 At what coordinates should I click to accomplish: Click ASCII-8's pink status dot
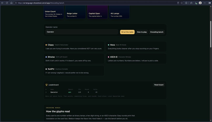(108, 57)
